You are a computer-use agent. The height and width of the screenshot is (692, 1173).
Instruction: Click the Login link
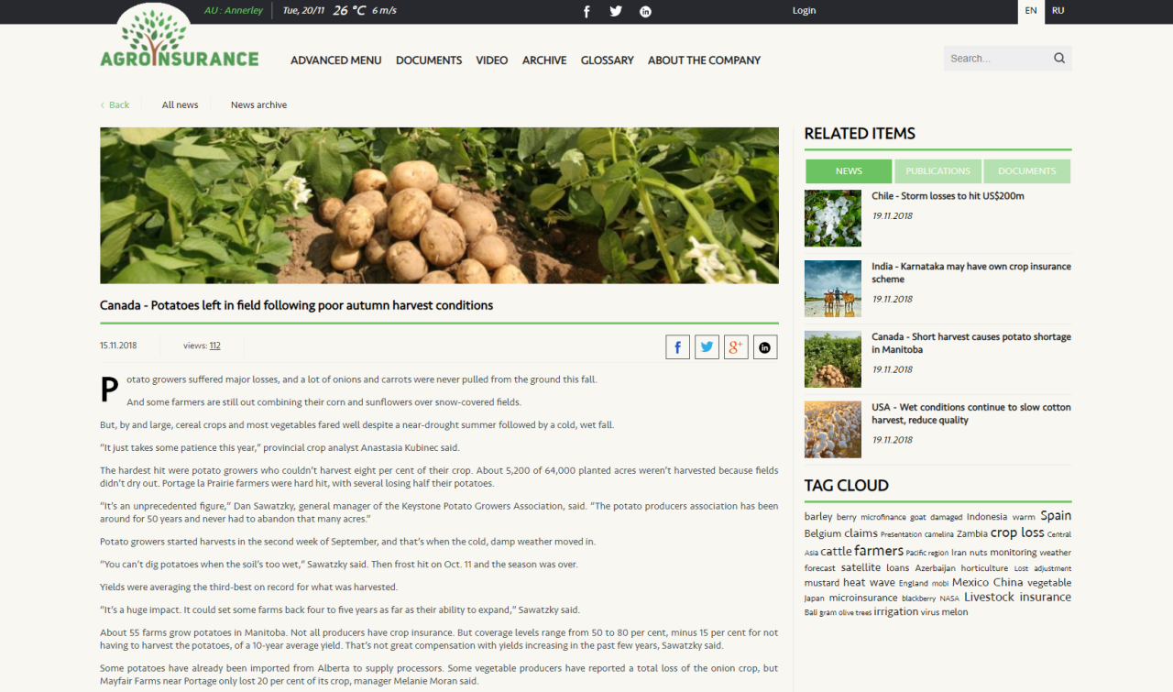tap(804, 11)
